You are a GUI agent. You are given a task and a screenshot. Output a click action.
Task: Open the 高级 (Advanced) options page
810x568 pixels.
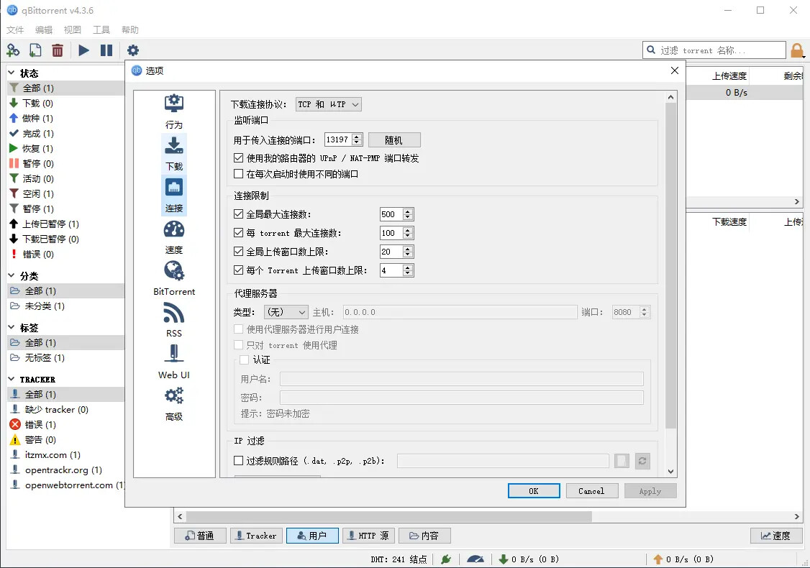point(174,404)
